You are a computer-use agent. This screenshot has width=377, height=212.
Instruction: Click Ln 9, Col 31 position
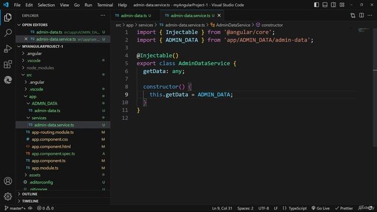pos(222,208)
